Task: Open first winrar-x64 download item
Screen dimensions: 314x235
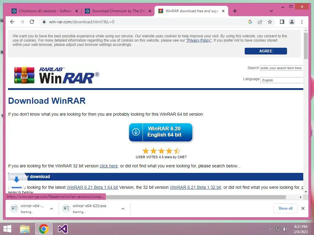Action: click(27, 208)
